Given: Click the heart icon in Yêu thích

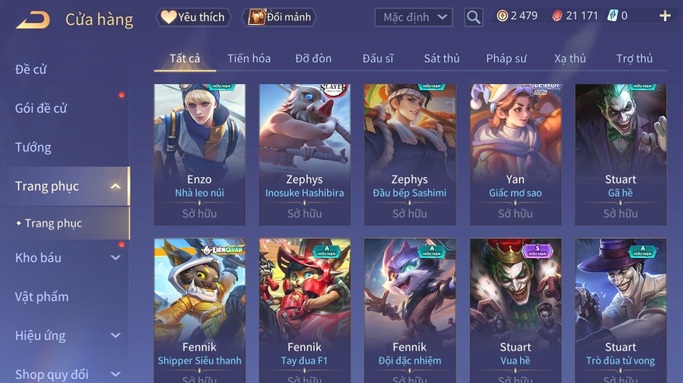Looking at the screenshot, I should pyautogui.click(x=168, y=17).
